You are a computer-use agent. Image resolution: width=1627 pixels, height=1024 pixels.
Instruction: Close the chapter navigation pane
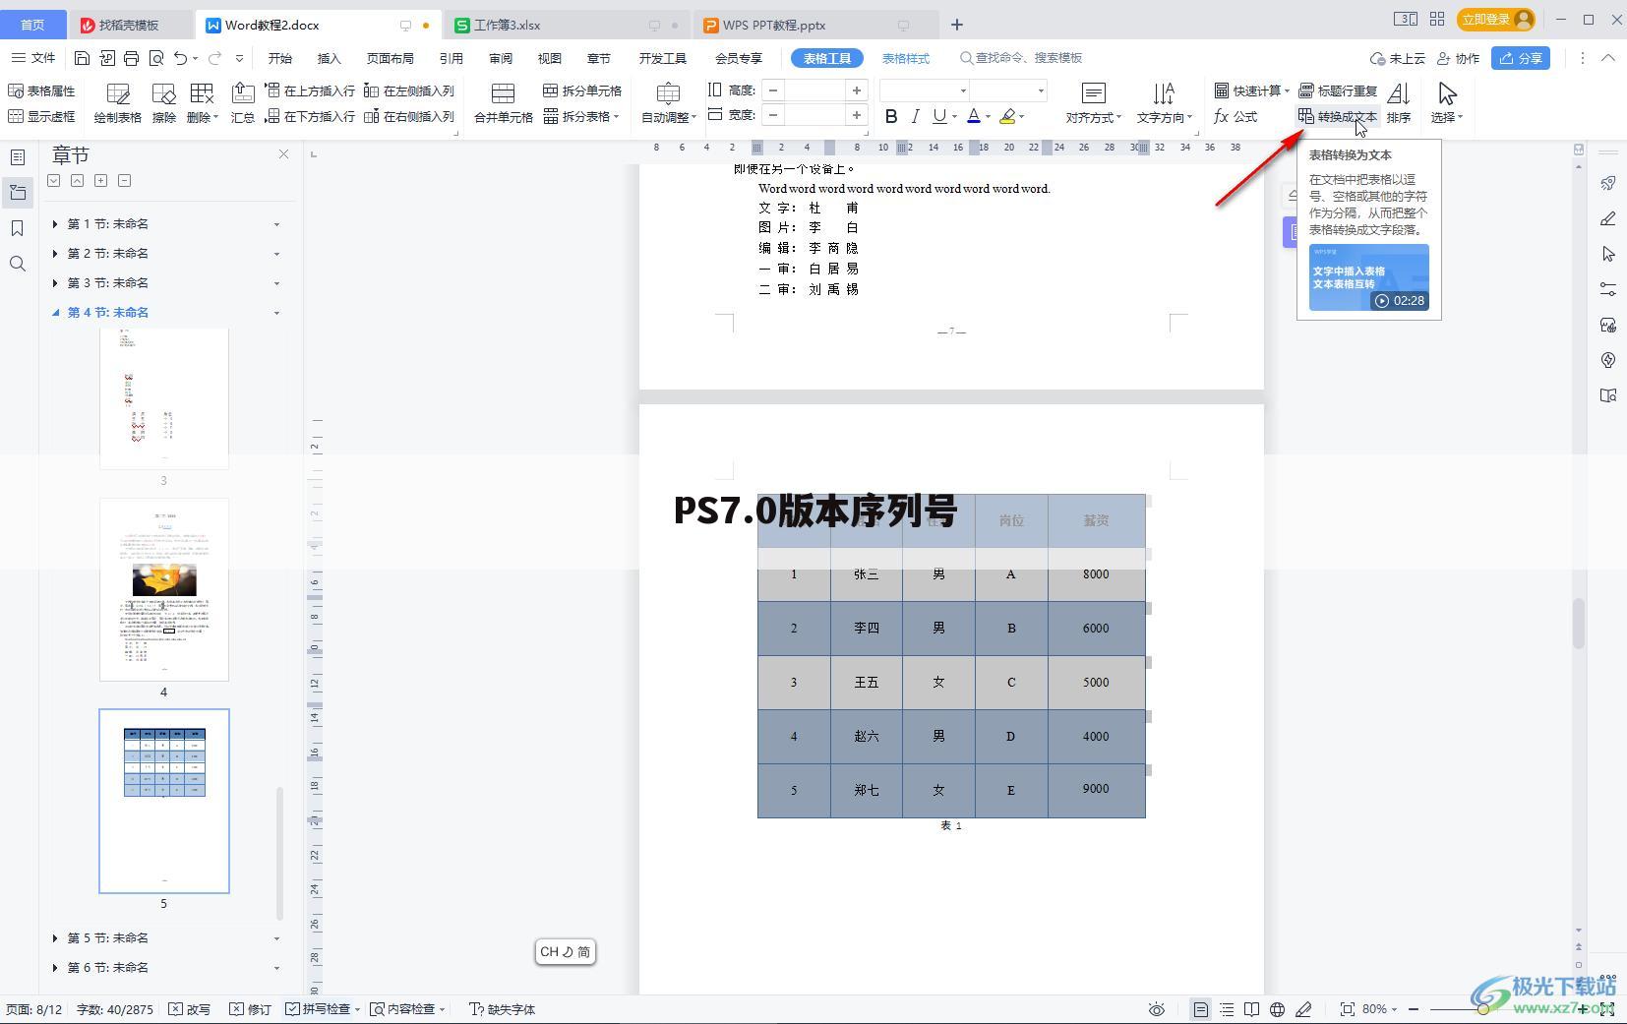click(283, 154)
